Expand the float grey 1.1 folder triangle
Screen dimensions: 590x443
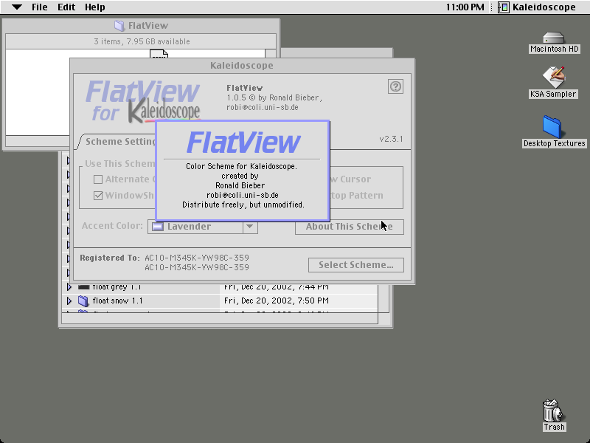(69, 287)
